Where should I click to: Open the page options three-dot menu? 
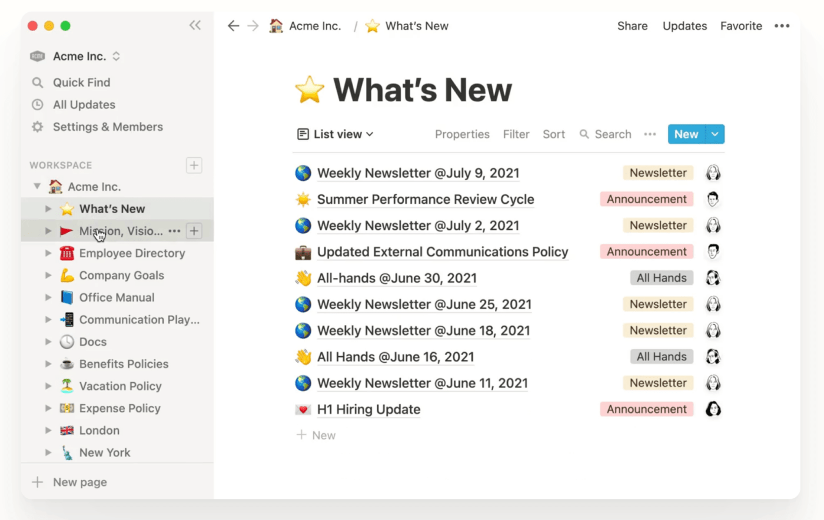pyautogui.click(x=782, y=26)
